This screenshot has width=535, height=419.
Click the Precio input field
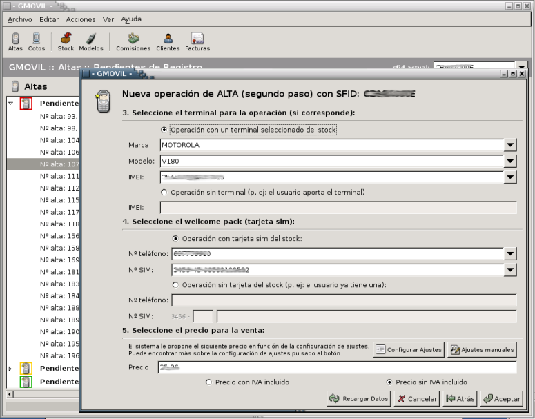click(x=337, y=367)
